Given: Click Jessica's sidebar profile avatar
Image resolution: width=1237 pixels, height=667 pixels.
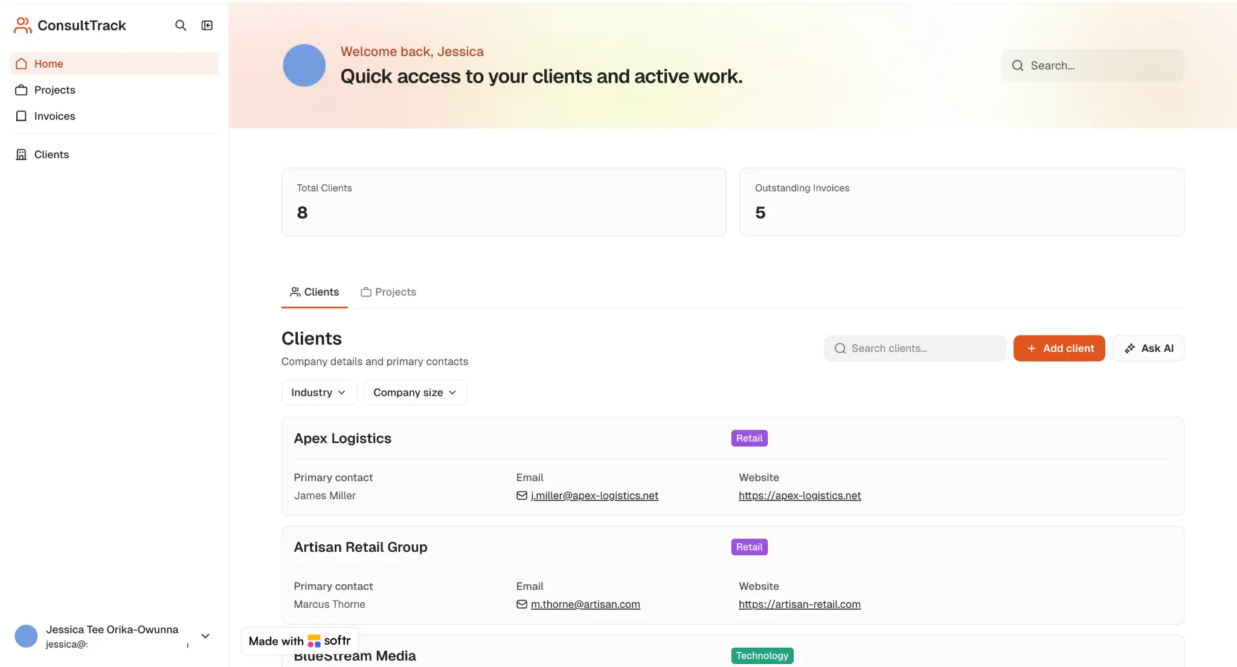Looking at the screenshot, I should (26, 636).
